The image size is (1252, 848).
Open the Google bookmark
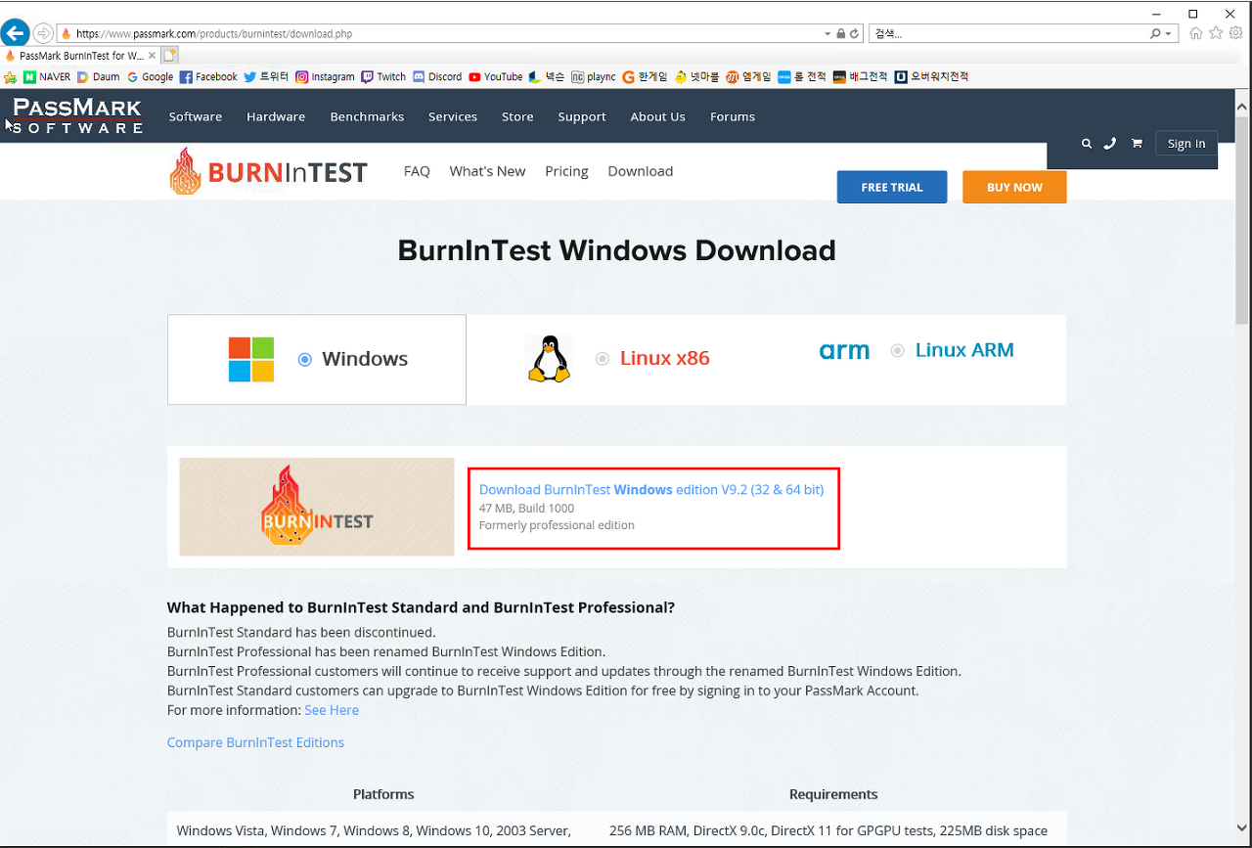click(150, 77)
